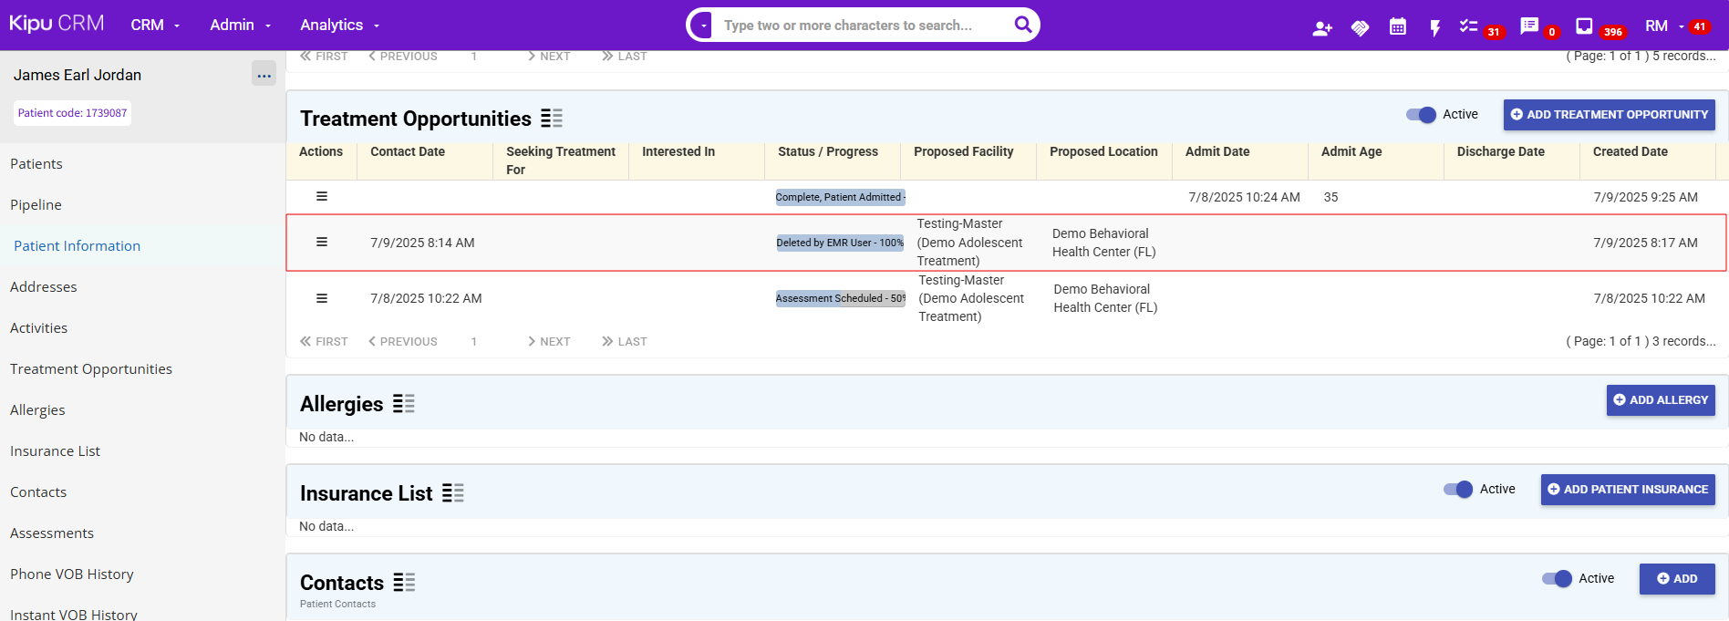1729x621 pixels.
Task: Click Add Treatment Opportunity button
Action: 1609,115
